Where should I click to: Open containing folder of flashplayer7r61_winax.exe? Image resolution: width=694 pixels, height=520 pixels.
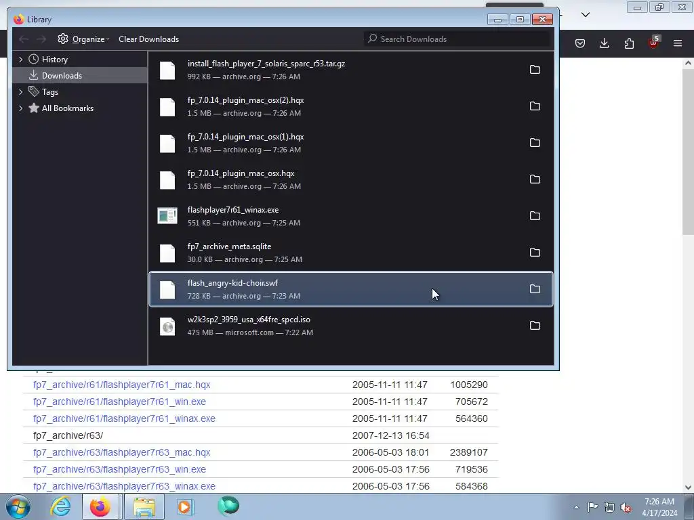535,216
